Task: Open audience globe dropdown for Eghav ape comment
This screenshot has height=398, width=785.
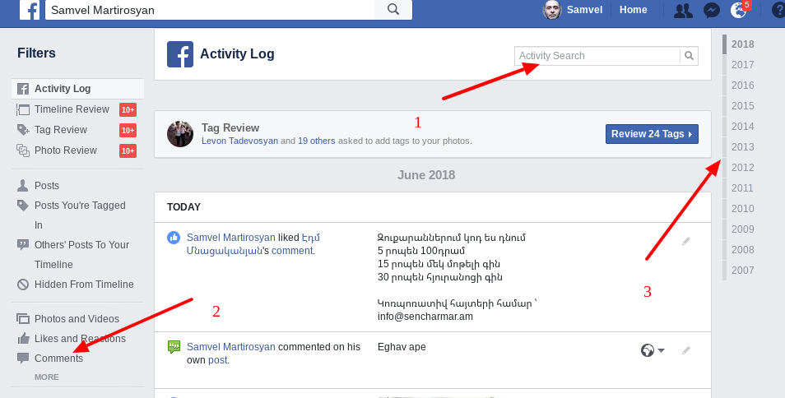Action: tap(653, 350)
